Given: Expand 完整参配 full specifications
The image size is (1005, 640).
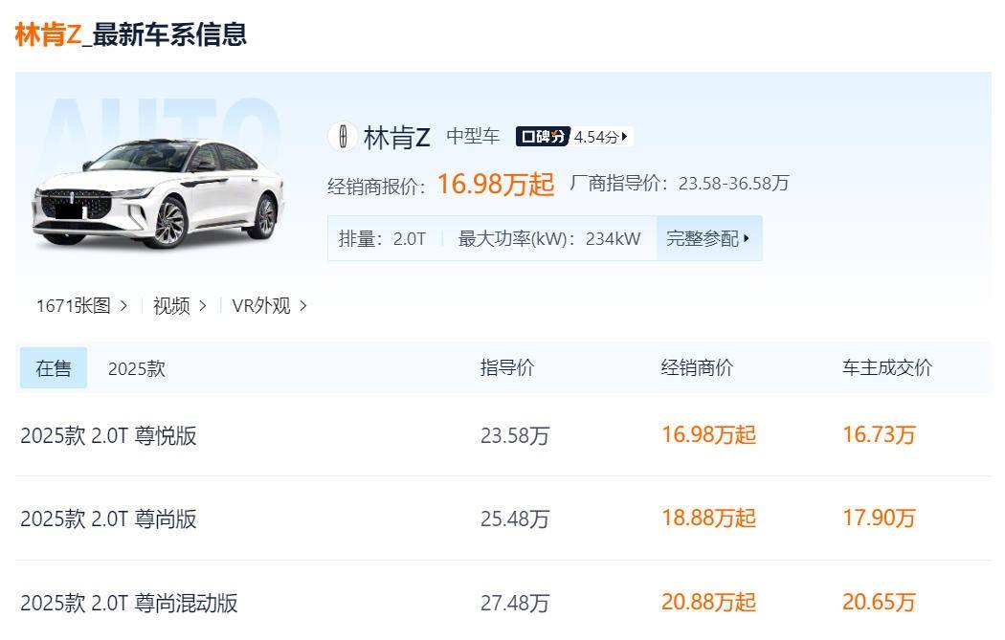Looking at the screenshot, I should tap(708, 238).
